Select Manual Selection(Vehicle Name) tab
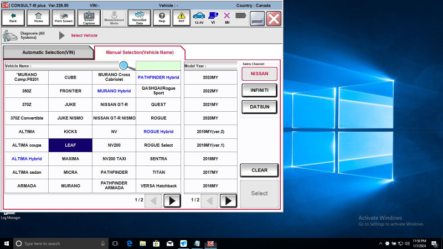This screenshot has width=443, height=249. click(x=140, y=53)
